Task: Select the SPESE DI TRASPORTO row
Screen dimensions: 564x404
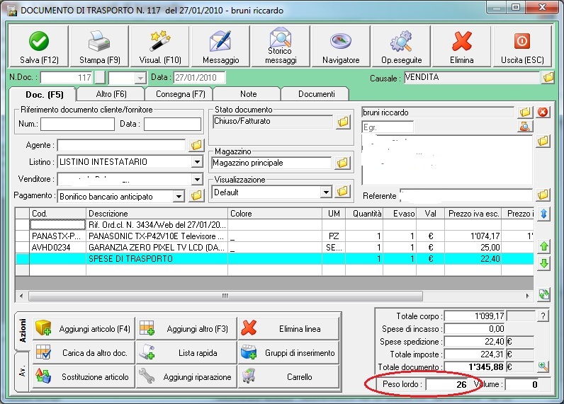Action: click(274, 258)
